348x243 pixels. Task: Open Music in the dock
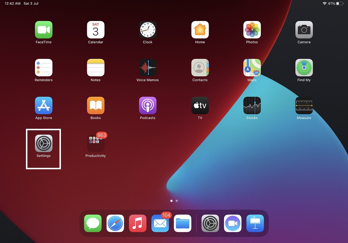tap(138, 223)
